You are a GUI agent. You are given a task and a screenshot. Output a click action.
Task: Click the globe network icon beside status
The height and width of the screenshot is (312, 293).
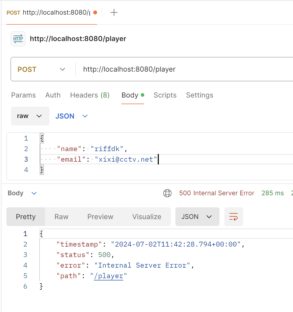(x=167, y=193)
